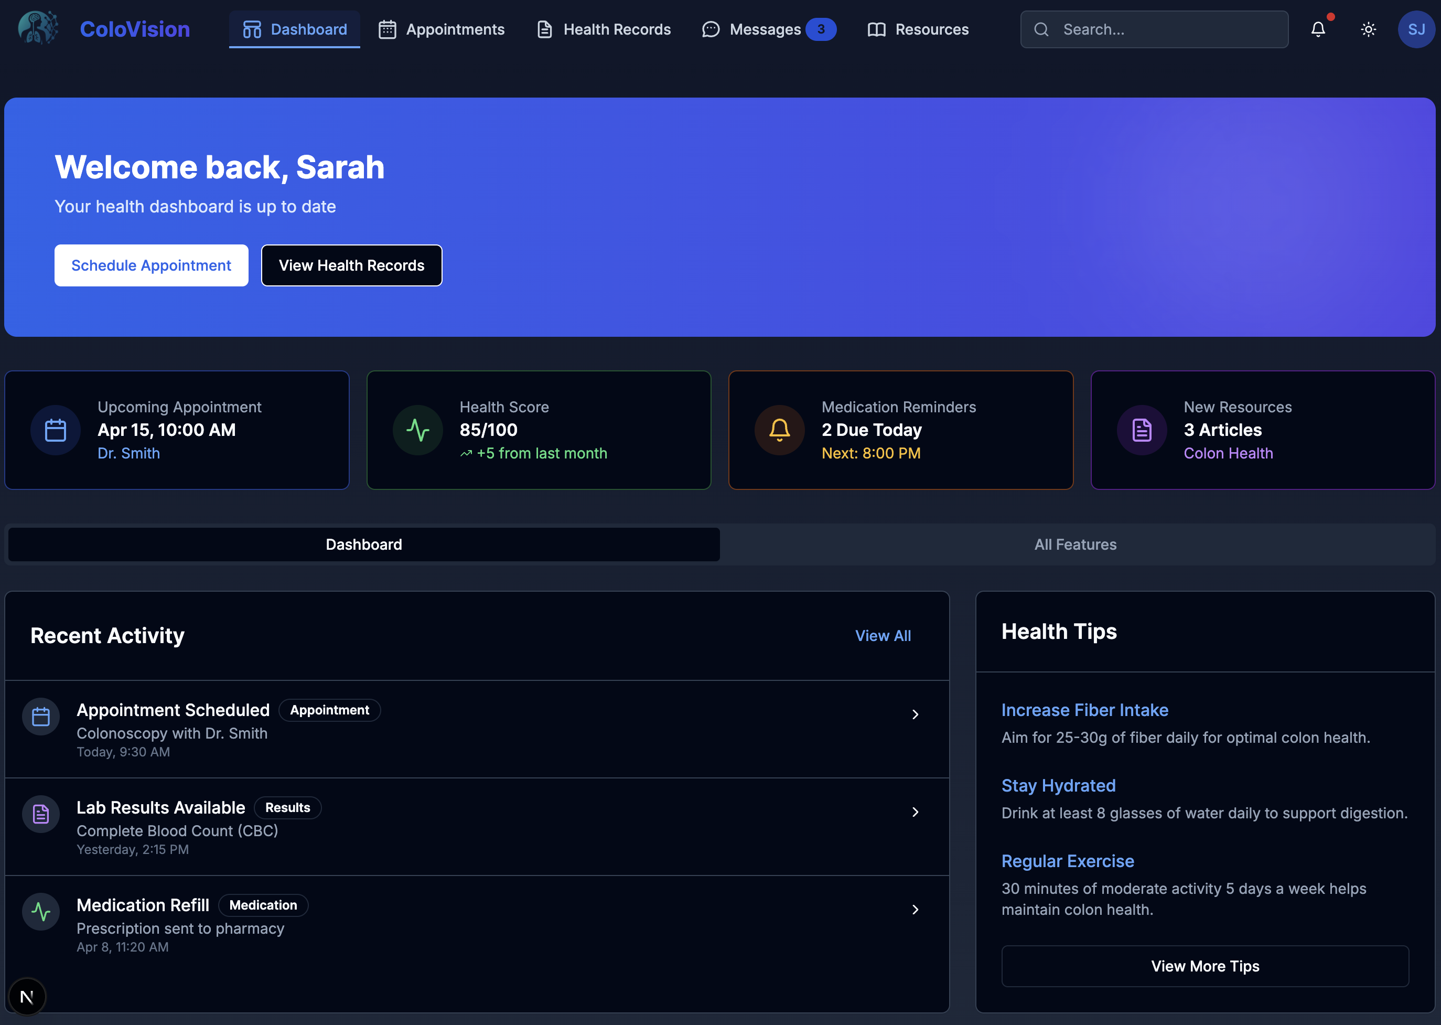Click the Medication Reminders bell icon
1441x1025 pixels.
click(x=779, y=431)
